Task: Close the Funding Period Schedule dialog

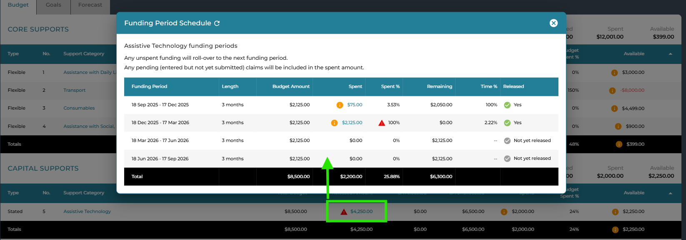Action: [x=553, y=23]
